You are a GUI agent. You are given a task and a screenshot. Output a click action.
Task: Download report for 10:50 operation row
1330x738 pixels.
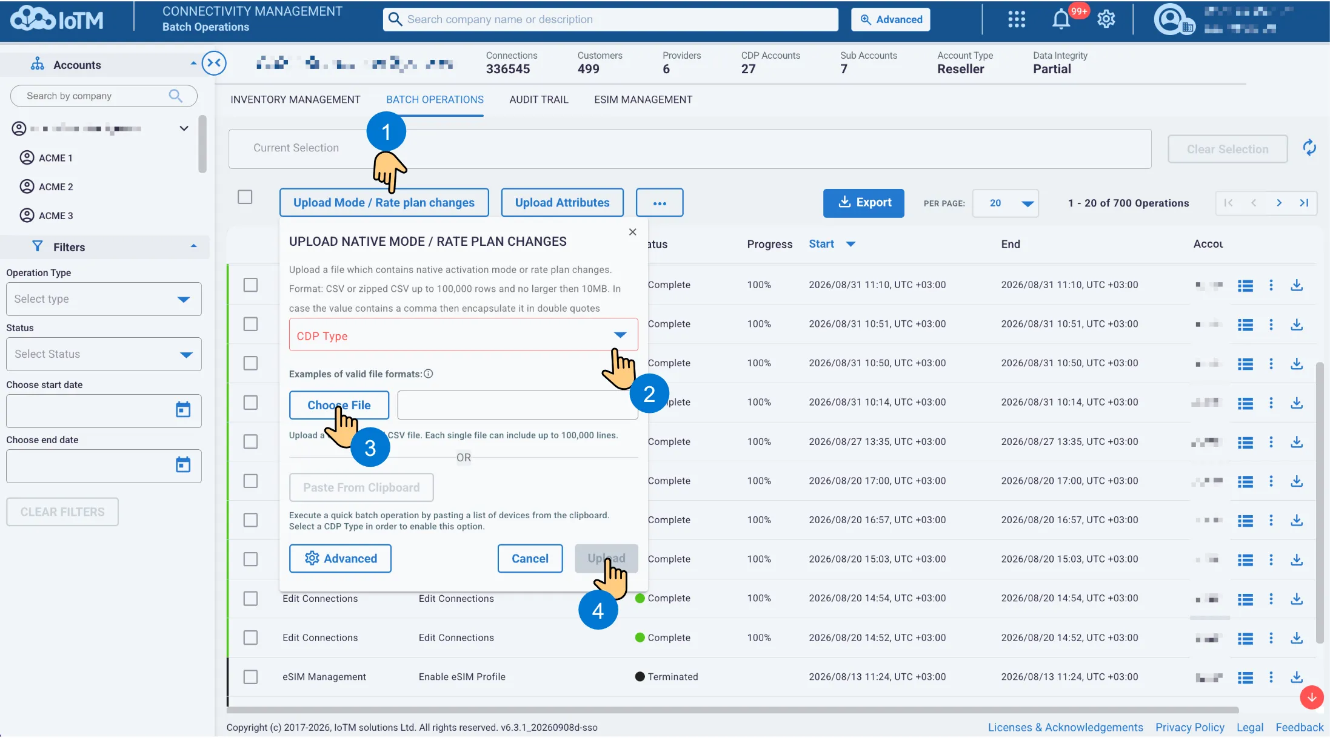click(x=1297, y=363)
